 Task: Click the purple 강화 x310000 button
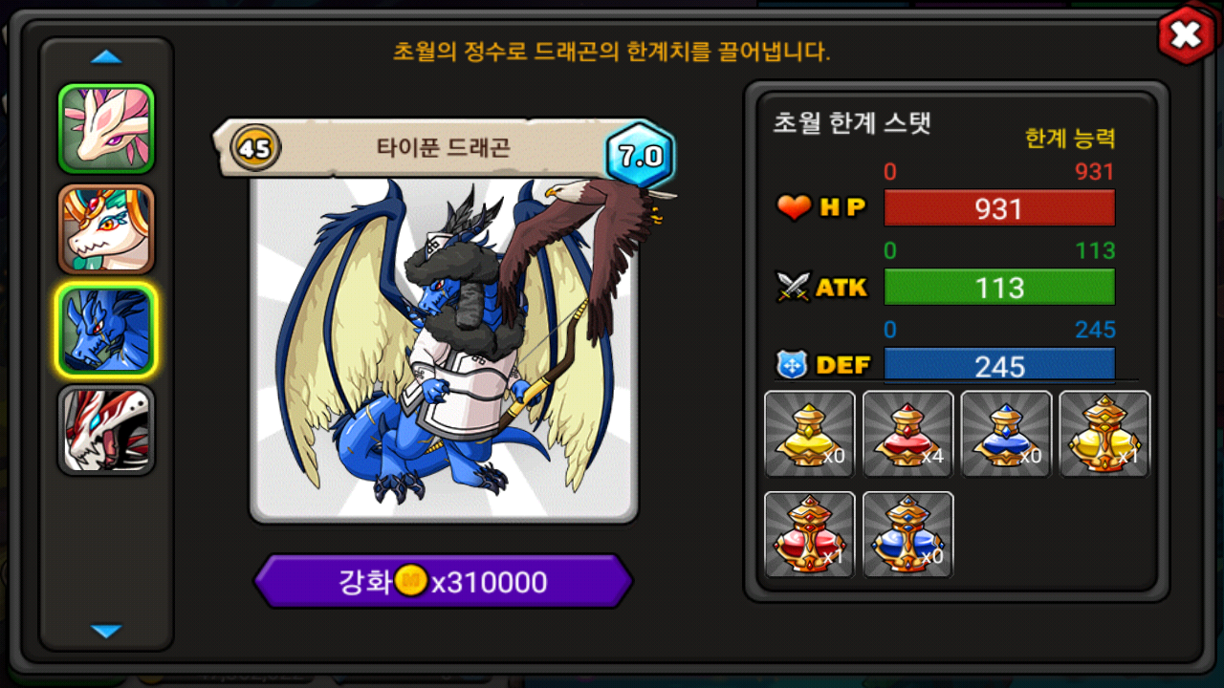point(444,581)
